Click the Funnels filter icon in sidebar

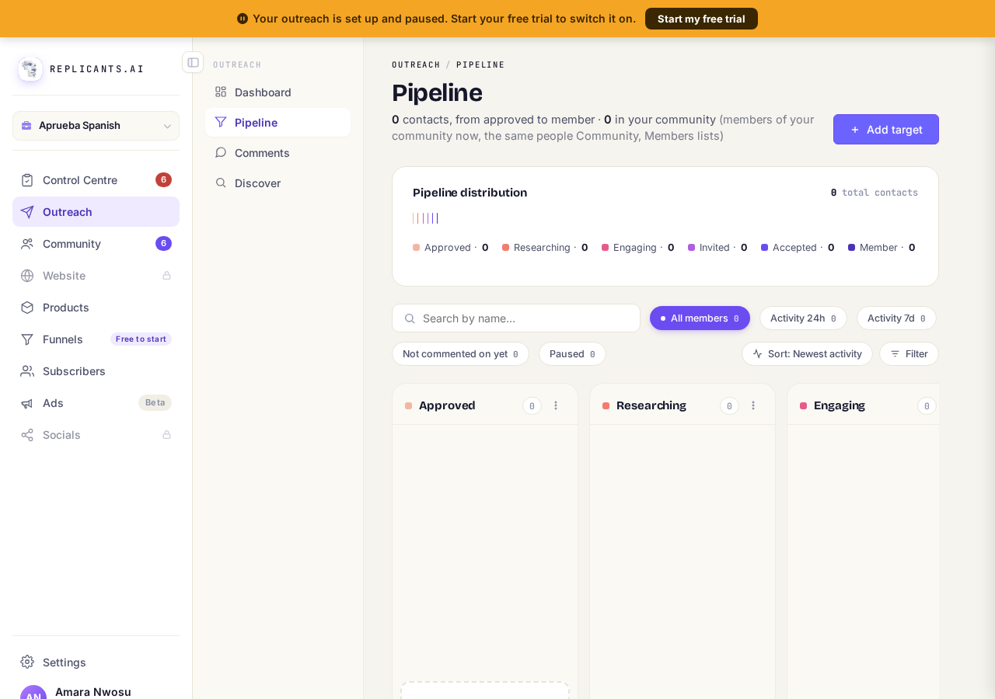pyautogui.click(x=27, y=339)
